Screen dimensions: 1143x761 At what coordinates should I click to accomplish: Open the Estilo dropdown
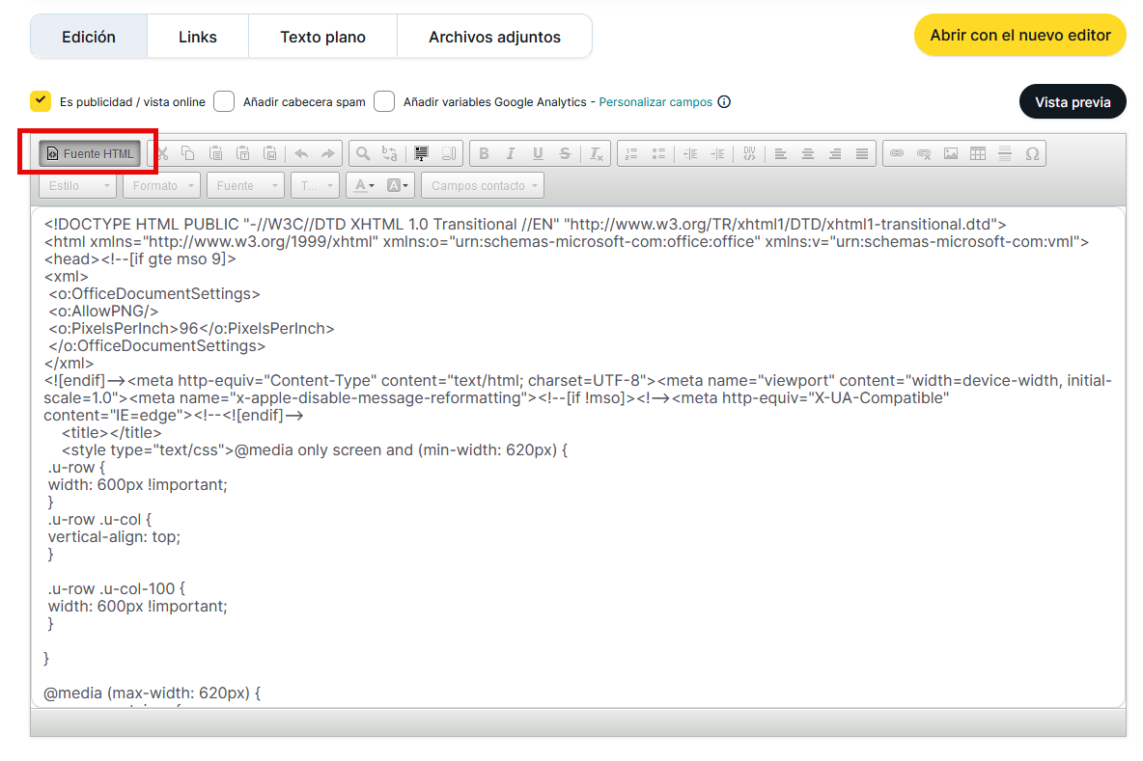coord(77,185)
